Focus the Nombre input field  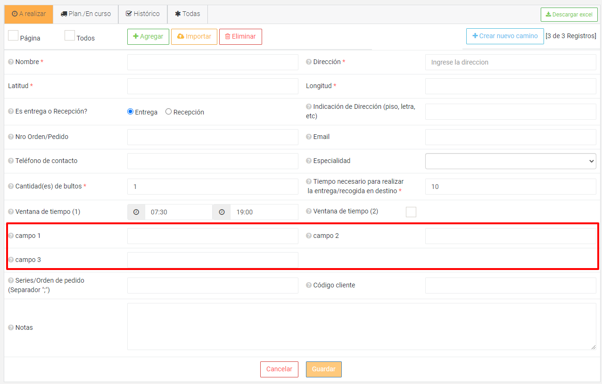[x=213, y=62]
